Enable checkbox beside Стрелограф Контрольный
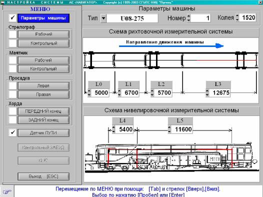 [x=12, y=43]
